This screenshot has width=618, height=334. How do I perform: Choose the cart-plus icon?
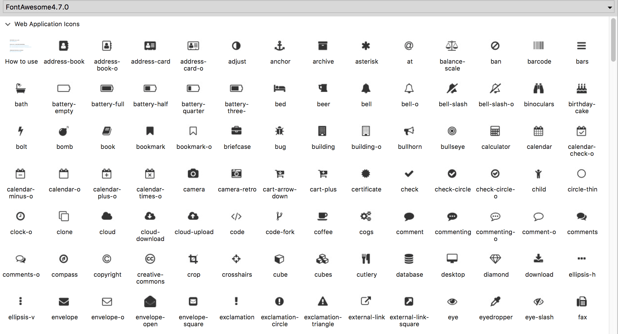(323, 174)
